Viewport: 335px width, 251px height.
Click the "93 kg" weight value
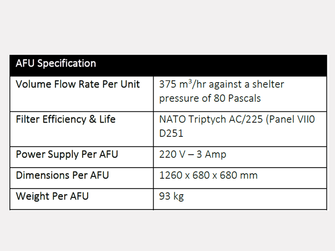coord(172,196)
